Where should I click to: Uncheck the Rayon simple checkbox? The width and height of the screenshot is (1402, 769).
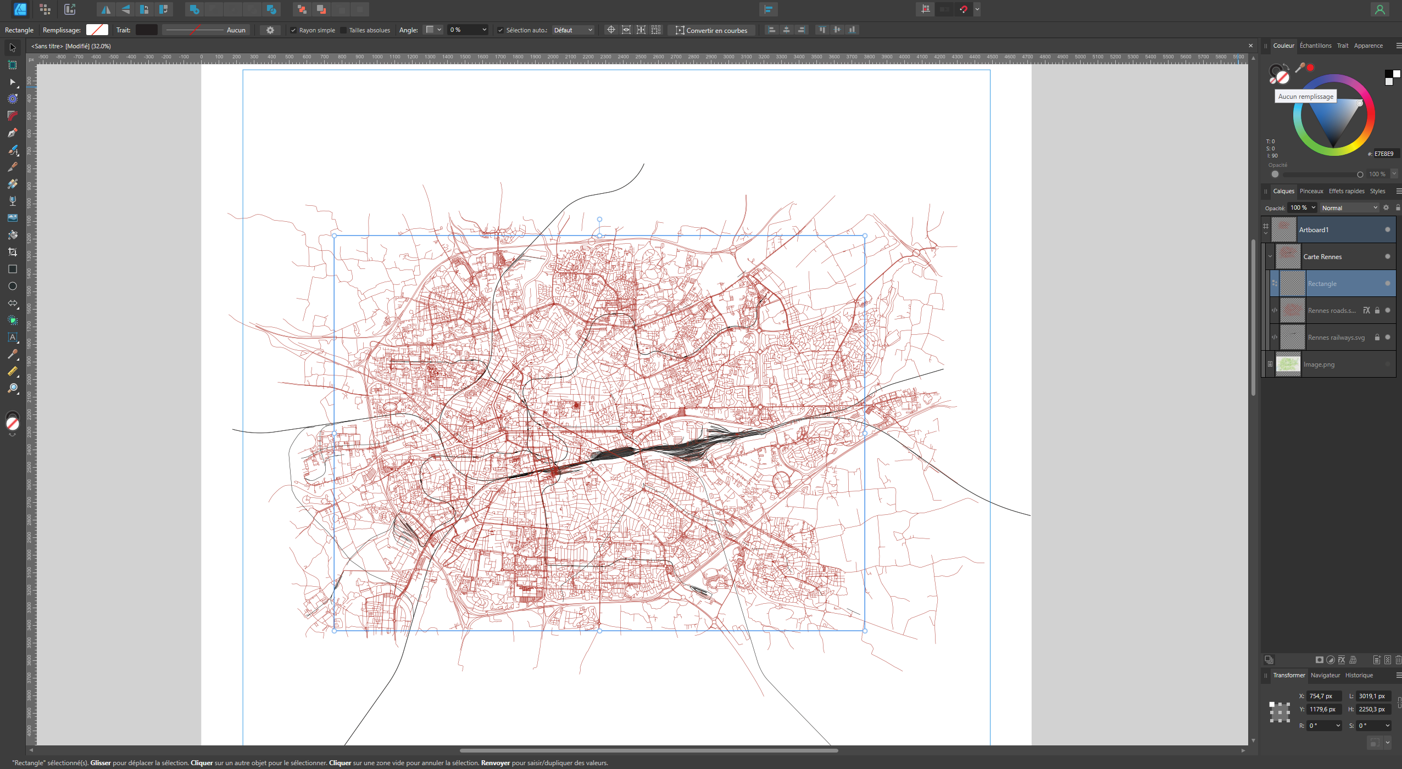pyautogui.click(x=293, y=30)
